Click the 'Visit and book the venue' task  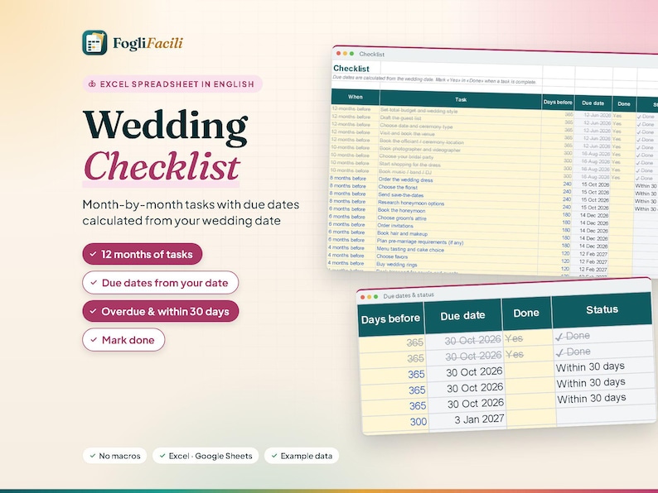point(407,133)
